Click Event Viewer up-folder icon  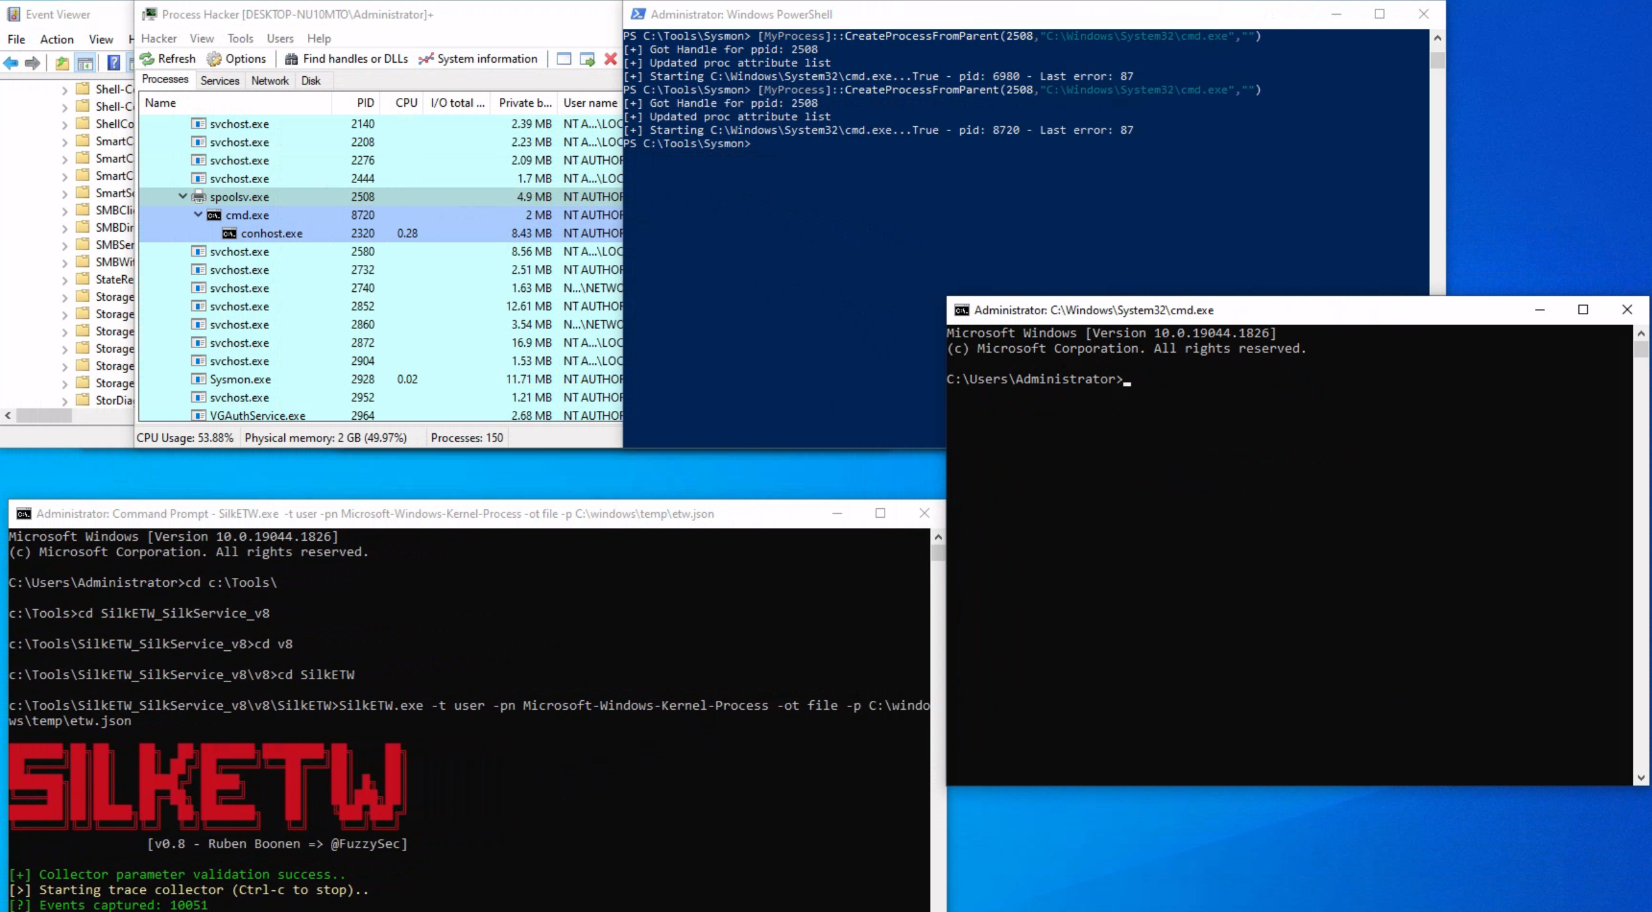point(61,63)
